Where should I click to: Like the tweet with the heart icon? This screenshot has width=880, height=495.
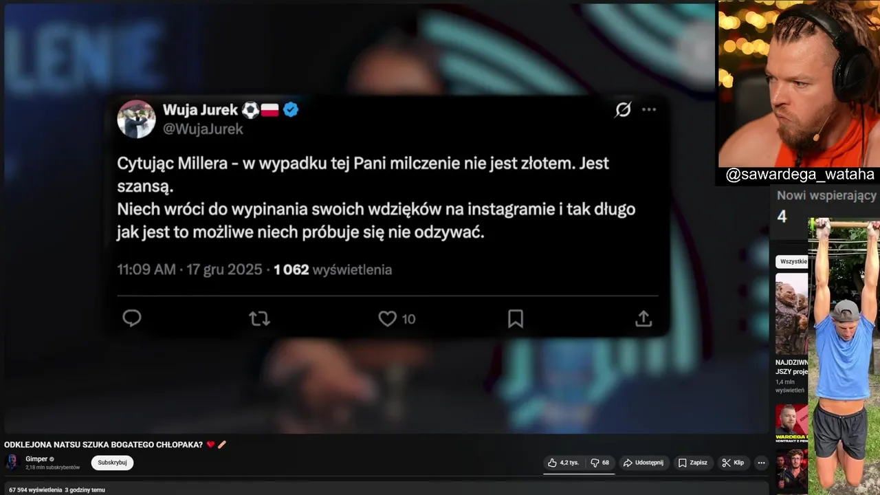[x=388, y=319]
